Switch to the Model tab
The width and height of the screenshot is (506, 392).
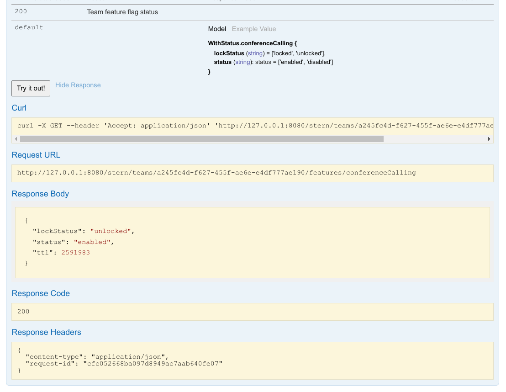click(x=217, y=29)
